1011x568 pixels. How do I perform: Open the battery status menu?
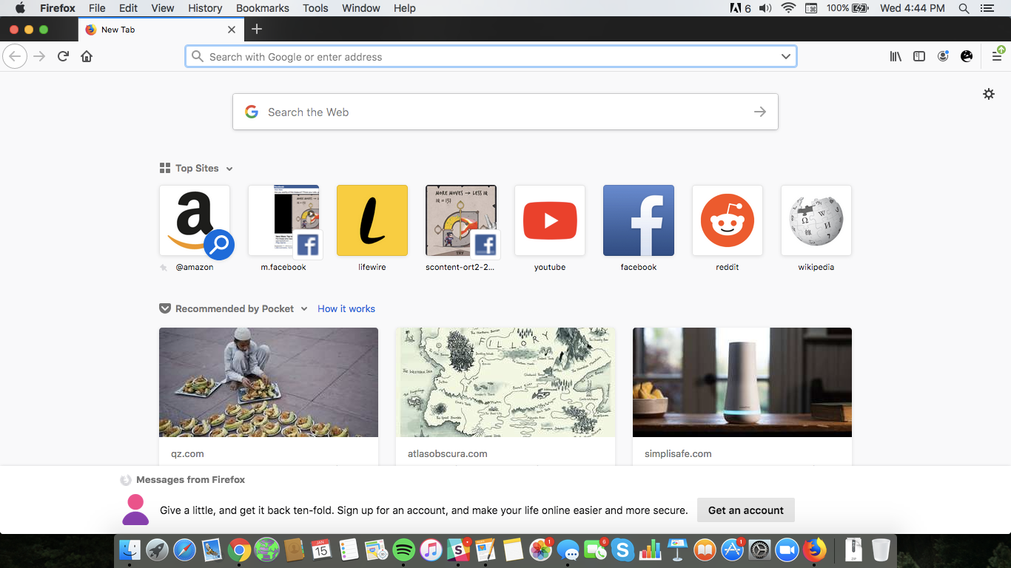pyautogui.click(x=847, y=8)
